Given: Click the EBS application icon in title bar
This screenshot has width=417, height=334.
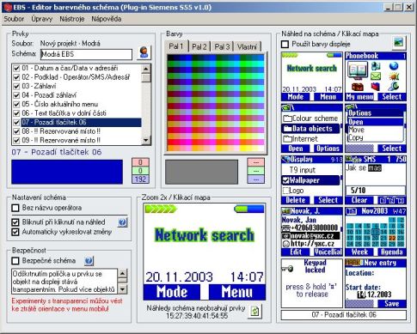Looking at the screenshot, I should (x=8, y=7).
